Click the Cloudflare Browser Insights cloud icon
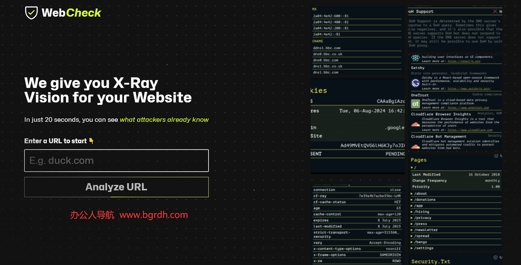 coord(416,124)
